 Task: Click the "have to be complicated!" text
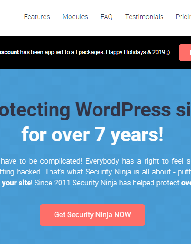coord(41,161)
